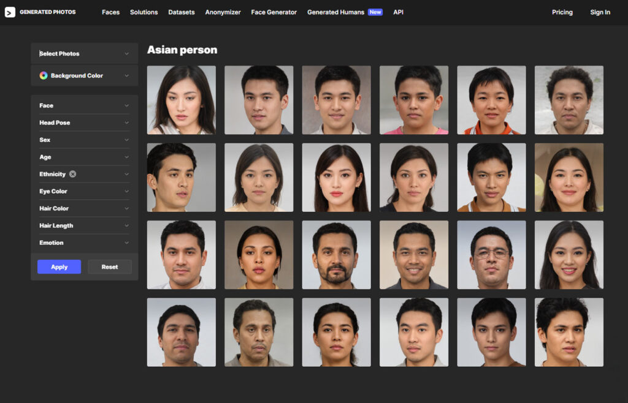Viewport: 628px width, 403px height.
Task: Toggle the Ethnicity filter chevron
Action: coord(126,175)
